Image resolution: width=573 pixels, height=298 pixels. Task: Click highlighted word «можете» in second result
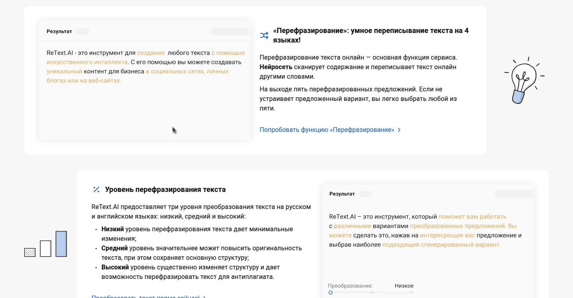pos(340,235)
